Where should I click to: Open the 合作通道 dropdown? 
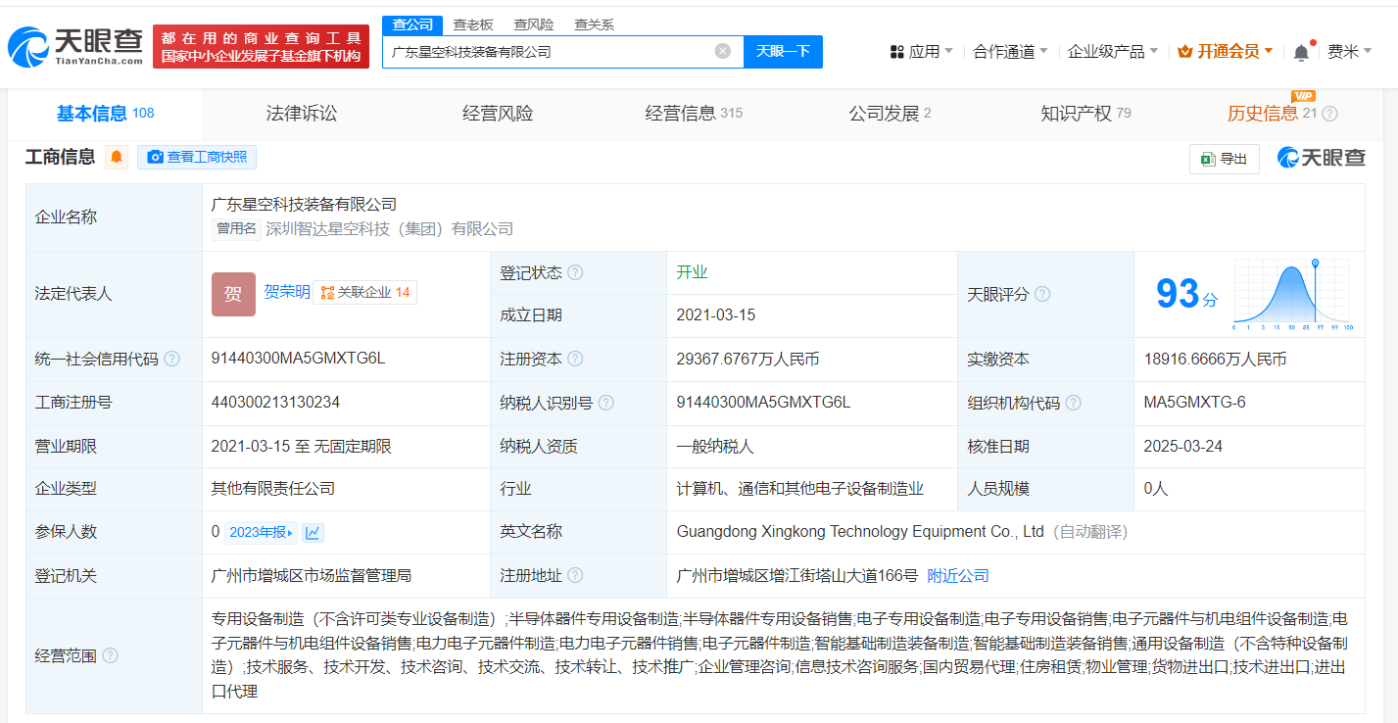point(1010,51)
